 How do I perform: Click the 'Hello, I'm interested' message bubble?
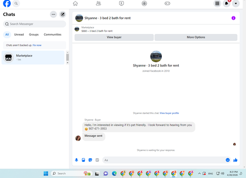139,127
